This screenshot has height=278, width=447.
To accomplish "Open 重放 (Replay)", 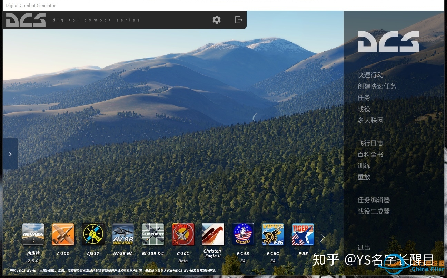I will 364,177.
